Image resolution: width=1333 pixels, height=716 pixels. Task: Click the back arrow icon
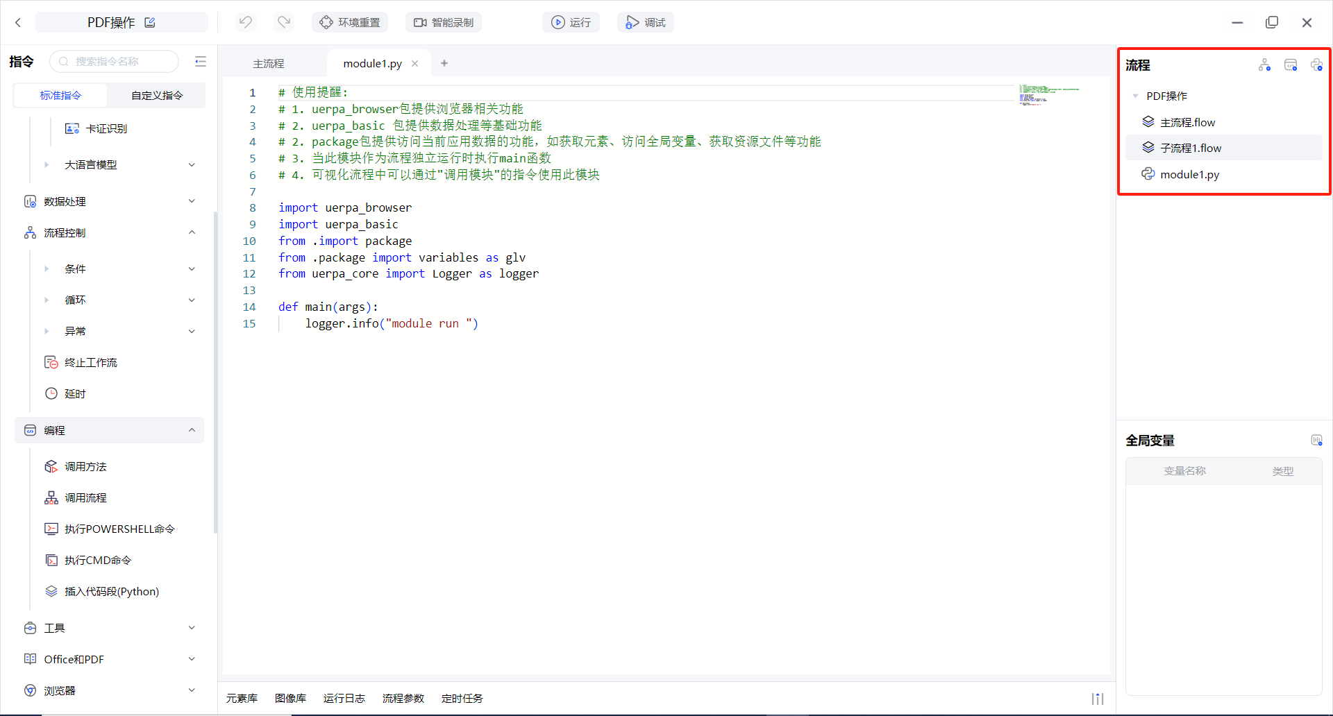[x=18, y=22]
